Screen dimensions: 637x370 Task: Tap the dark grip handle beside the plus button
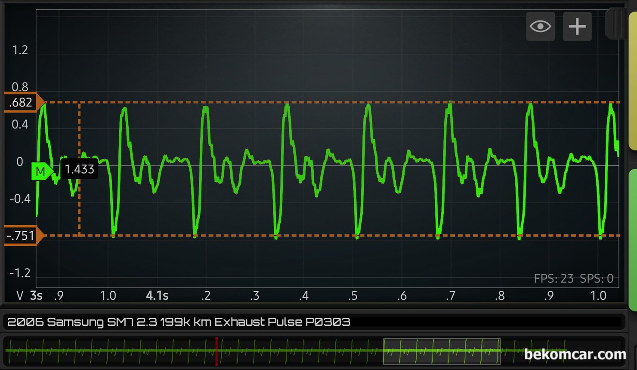pyautogui.click(x=615, y=24)
